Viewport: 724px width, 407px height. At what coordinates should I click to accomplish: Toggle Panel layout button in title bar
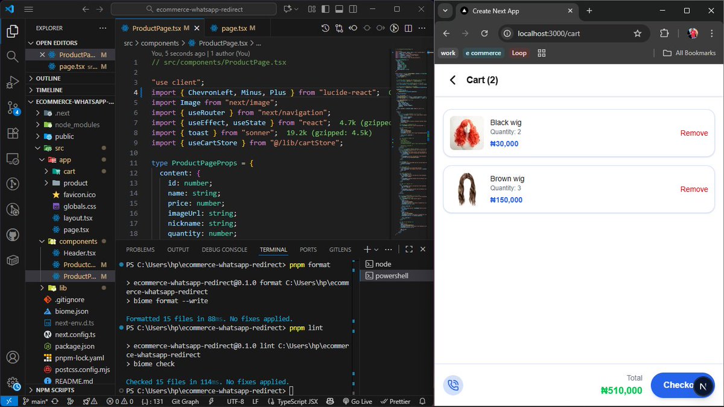tap(338, 9)
